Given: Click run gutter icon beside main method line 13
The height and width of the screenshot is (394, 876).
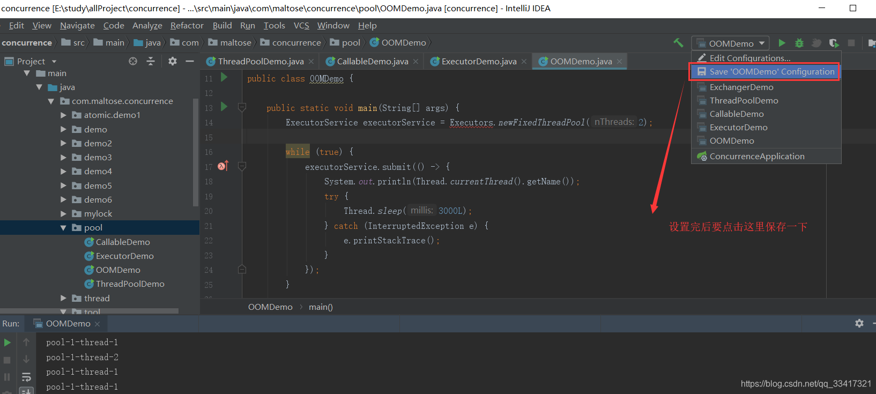Looking at the screenshot, I should click(x=224, y=107).
